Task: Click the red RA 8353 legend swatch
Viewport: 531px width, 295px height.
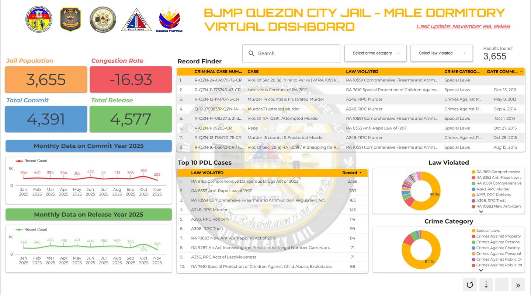Action: coord(473,178)
